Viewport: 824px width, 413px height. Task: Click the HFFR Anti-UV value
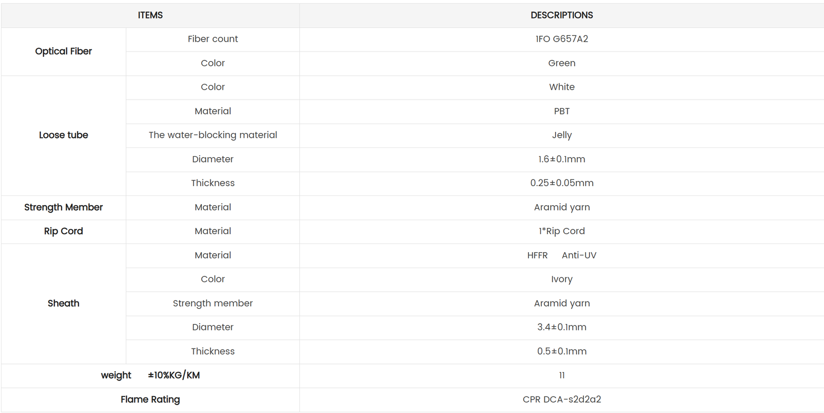tap(561, 255)
